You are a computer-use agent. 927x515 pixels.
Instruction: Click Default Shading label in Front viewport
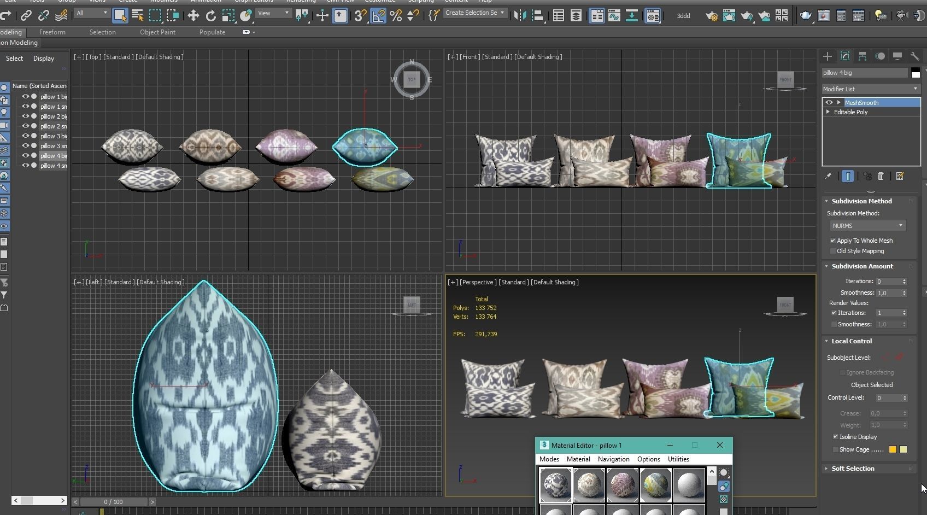click(538, 57)
